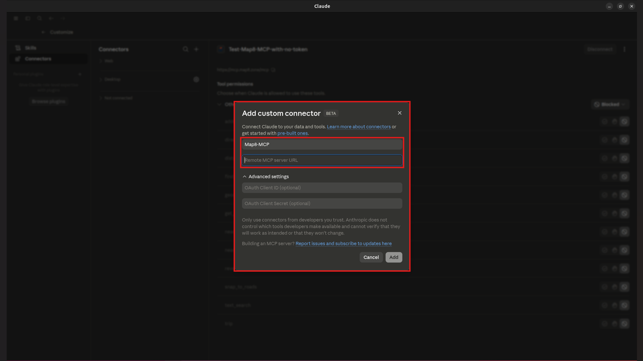643x361 pixels.
Task: Set trip tool to needs approval
Action: point(615,324)
